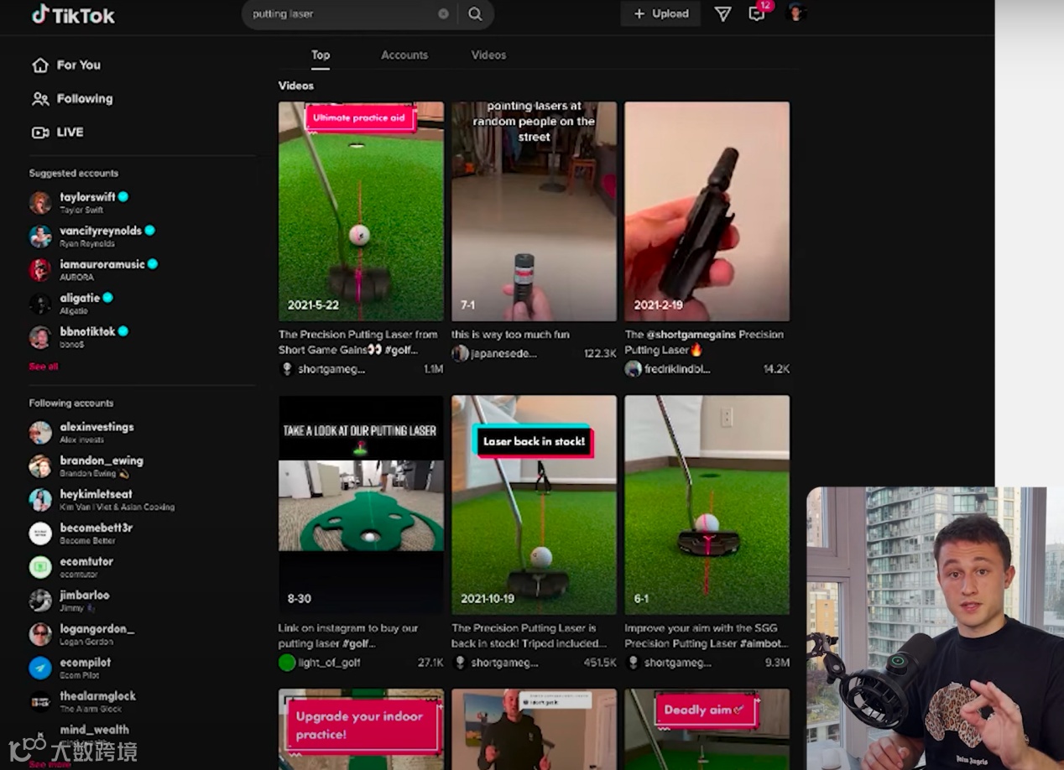The width and height of the screenshot is (1064, 770).
Task: Open the Ultimate practice aid video
Action: tap(361, 211)
